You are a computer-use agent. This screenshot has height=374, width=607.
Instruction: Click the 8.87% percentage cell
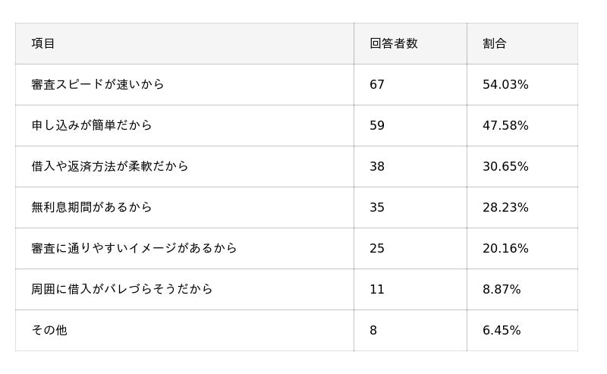coord(502,290)
